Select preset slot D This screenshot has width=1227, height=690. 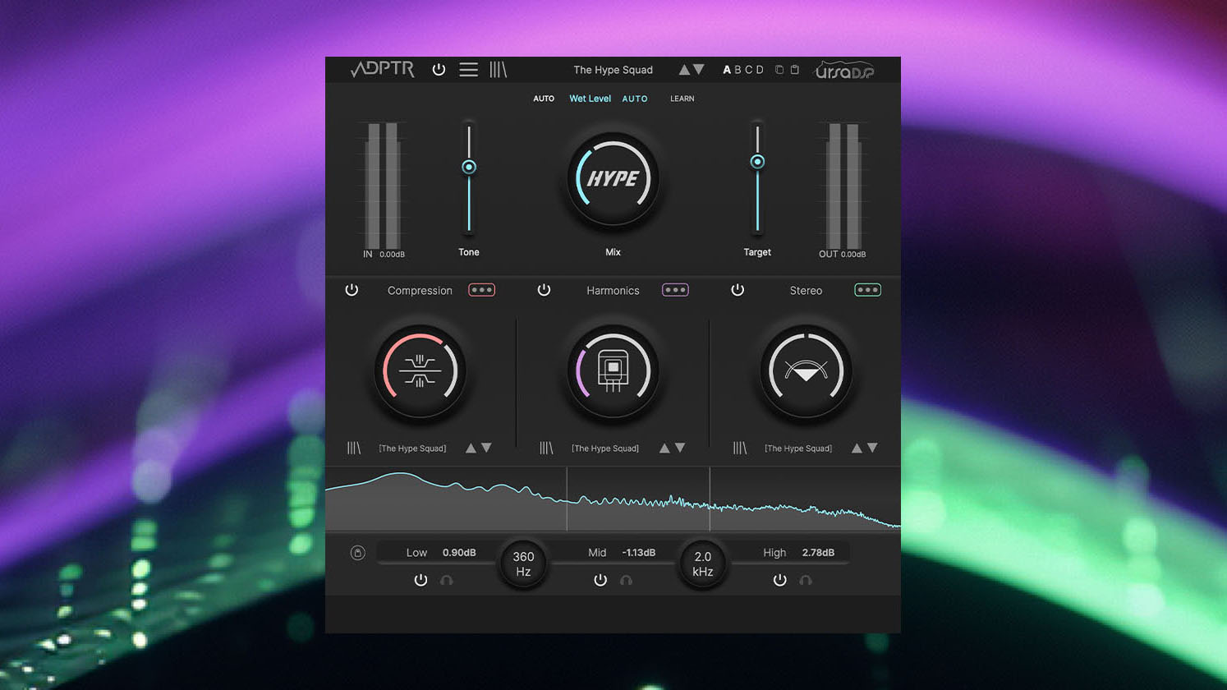760,70
